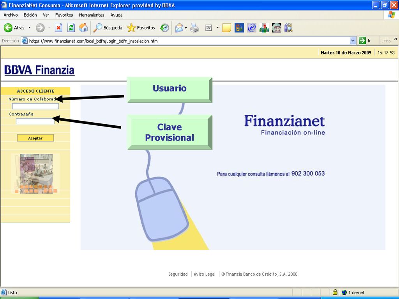Open the Atrás history dropdown arrow
Viewport: 399px width, 299px height.
(x=29, y=28)
